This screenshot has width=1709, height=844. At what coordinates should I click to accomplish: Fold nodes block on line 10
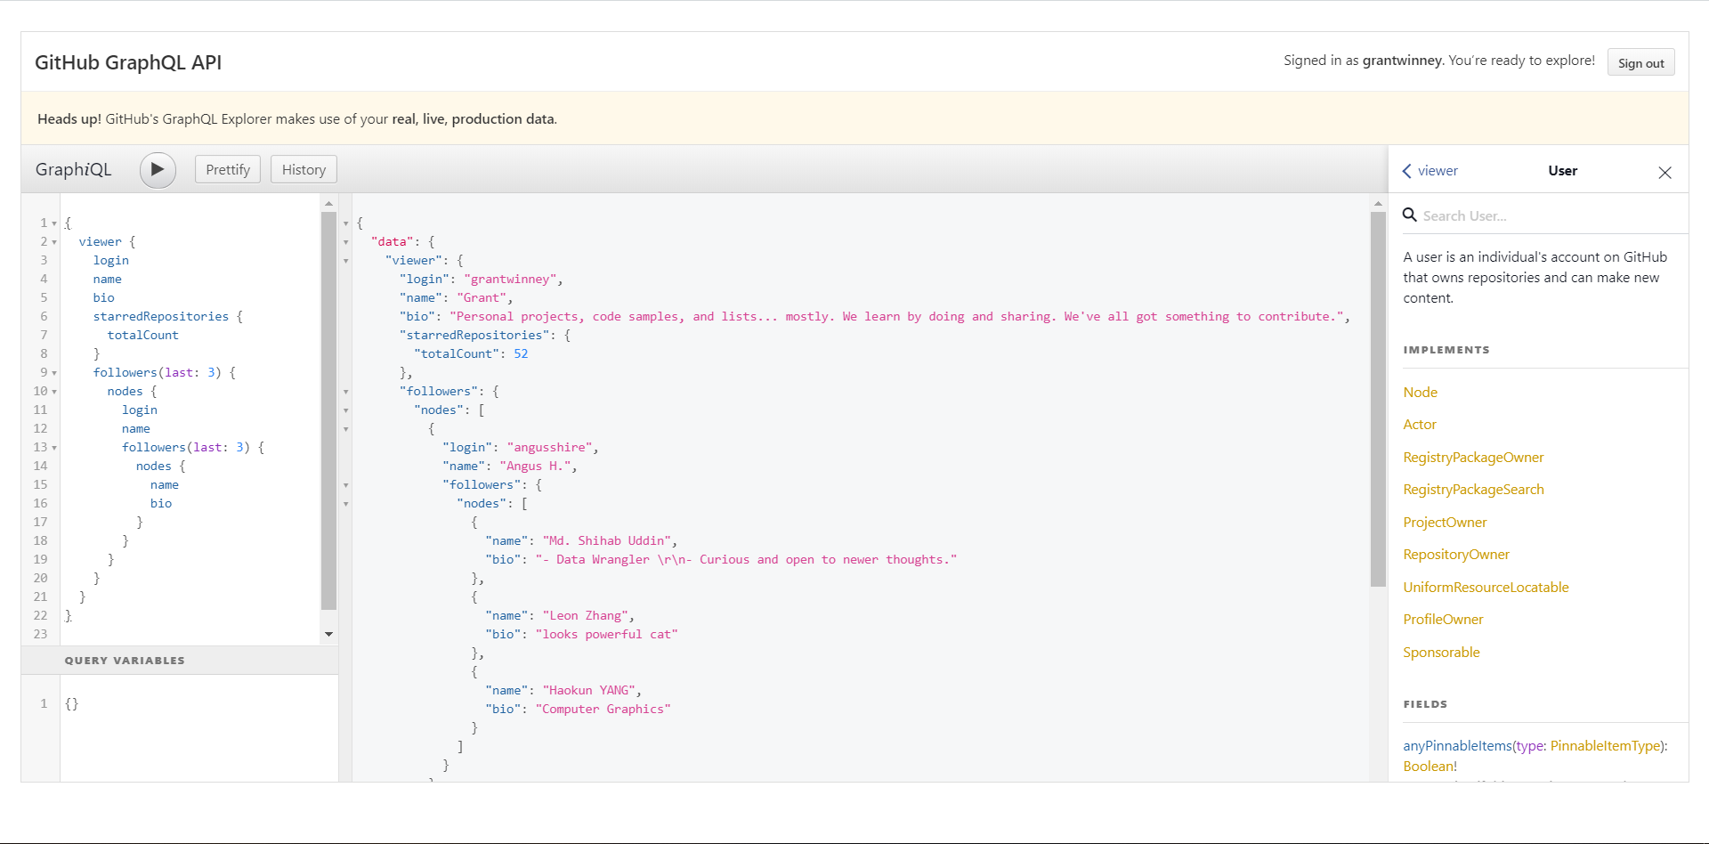(x=54, y=392)
